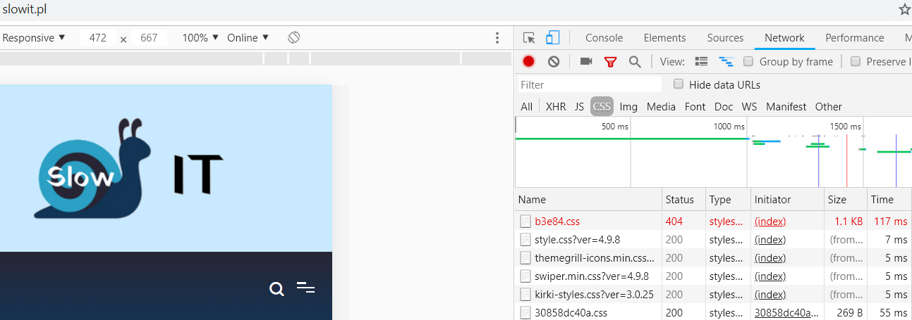Check Hide data URLs
The width and height of the screenshot is (912, 320).
pos(679,84)
